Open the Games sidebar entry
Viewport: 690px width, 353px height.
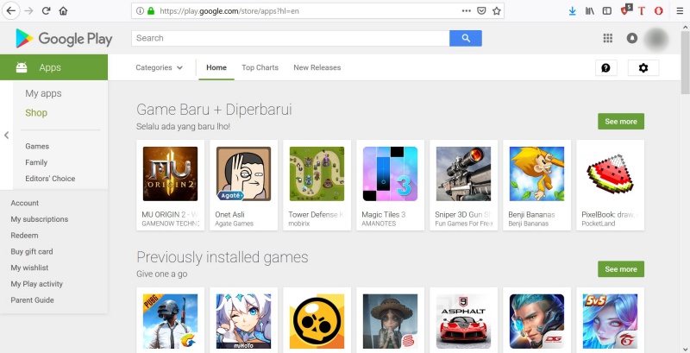(37, 146)
